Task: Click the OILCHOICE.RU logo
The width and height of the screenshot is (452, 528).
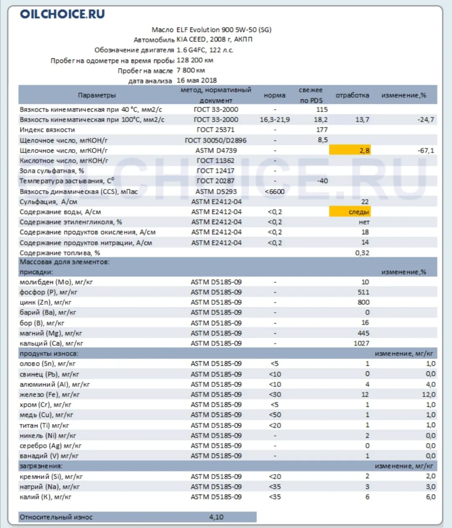Action: [x=62, y=14]
